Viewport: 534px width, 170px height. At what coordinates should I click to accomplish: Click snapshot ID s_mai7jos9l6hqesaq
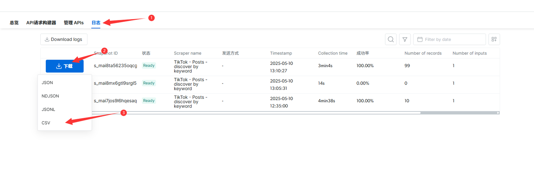(115, 101)
